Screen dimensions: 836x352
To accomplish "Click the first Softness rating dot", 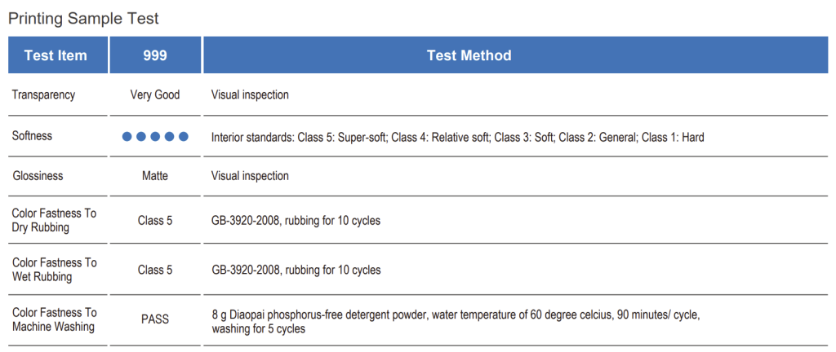I will (127, 137).
